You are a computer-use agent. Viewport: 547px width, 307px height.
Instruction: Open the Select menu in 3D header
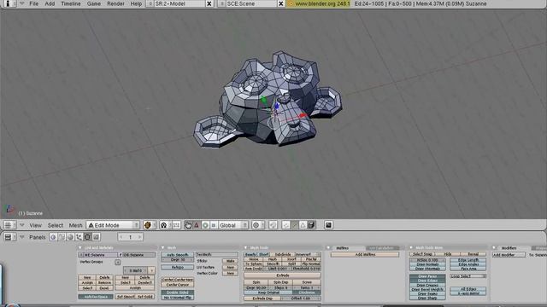(56, 225)
